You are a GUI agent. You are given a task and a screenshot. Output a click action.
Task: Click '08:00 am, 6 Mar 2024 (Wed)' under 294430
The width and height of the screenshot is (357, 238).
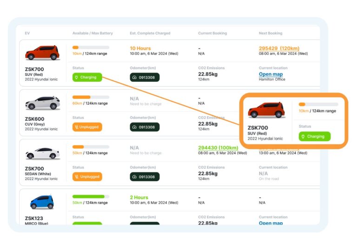pos(223,153)
